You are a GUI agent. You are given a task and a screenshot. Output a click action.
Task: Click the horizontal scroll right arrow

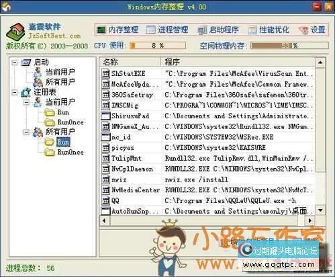click(310, 221)
